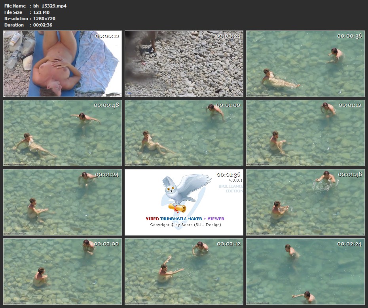Select the frame stamped 00:00:48
Screen dimensions: 368x308
point(63,133)
